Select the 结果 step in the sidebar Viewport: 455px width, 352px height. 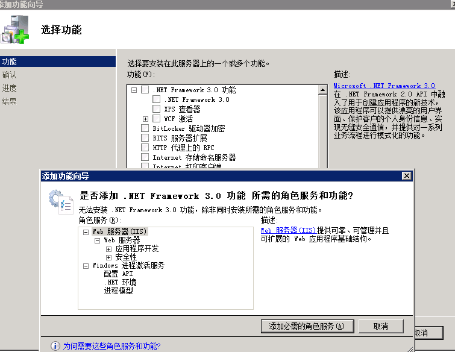coord(9,101)
